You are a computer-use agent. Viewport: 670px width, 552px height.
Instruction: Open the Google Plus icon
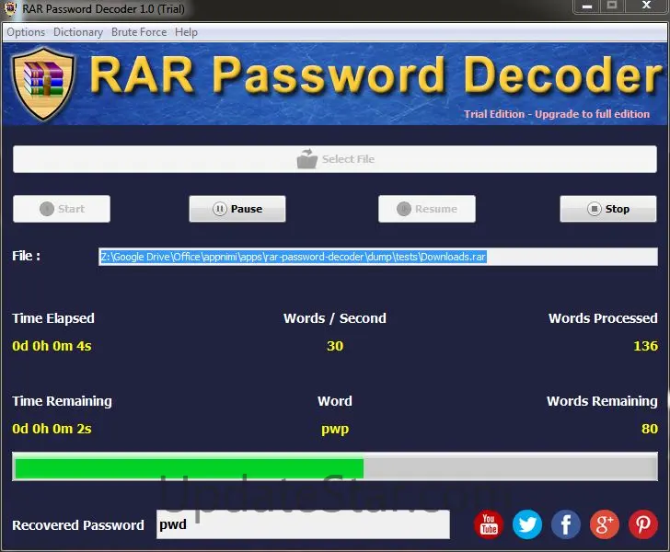point(604,524)
